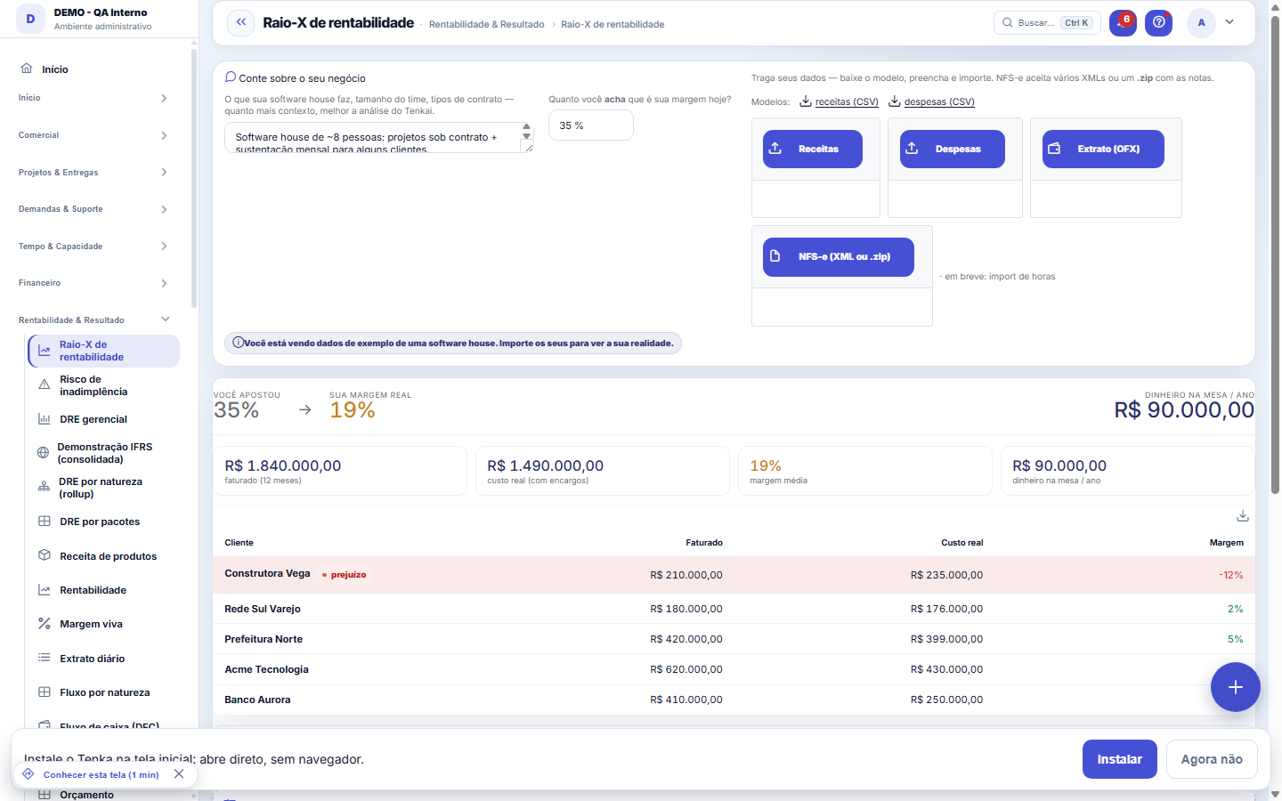Open Receita de produtos box icon
The height and width of the screenshot is (801, 1282).
click(44, 555)
